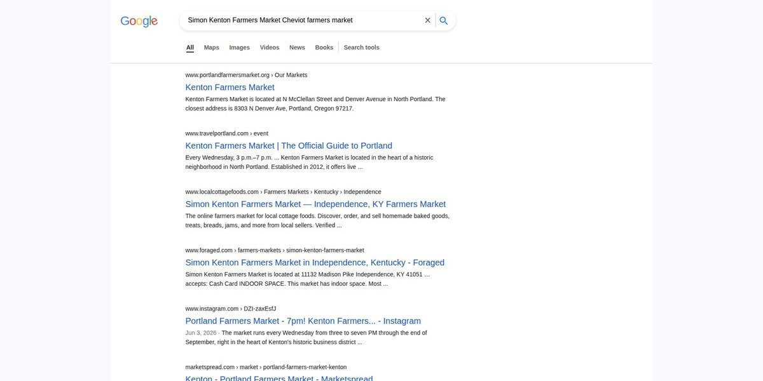Open the Books tab
Image resolution: width=763 pixels, height=381 pixels.
[324, 48]
